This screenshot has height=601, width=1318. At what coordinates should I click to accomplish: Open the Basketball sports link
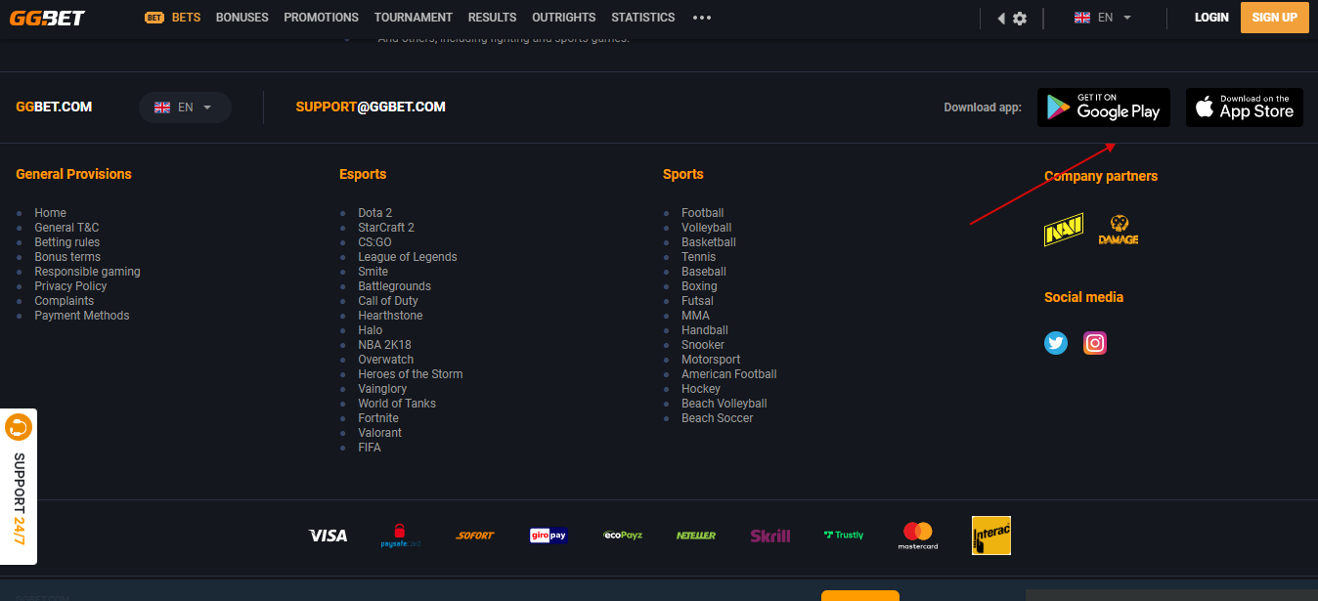(x=709, y=242)
